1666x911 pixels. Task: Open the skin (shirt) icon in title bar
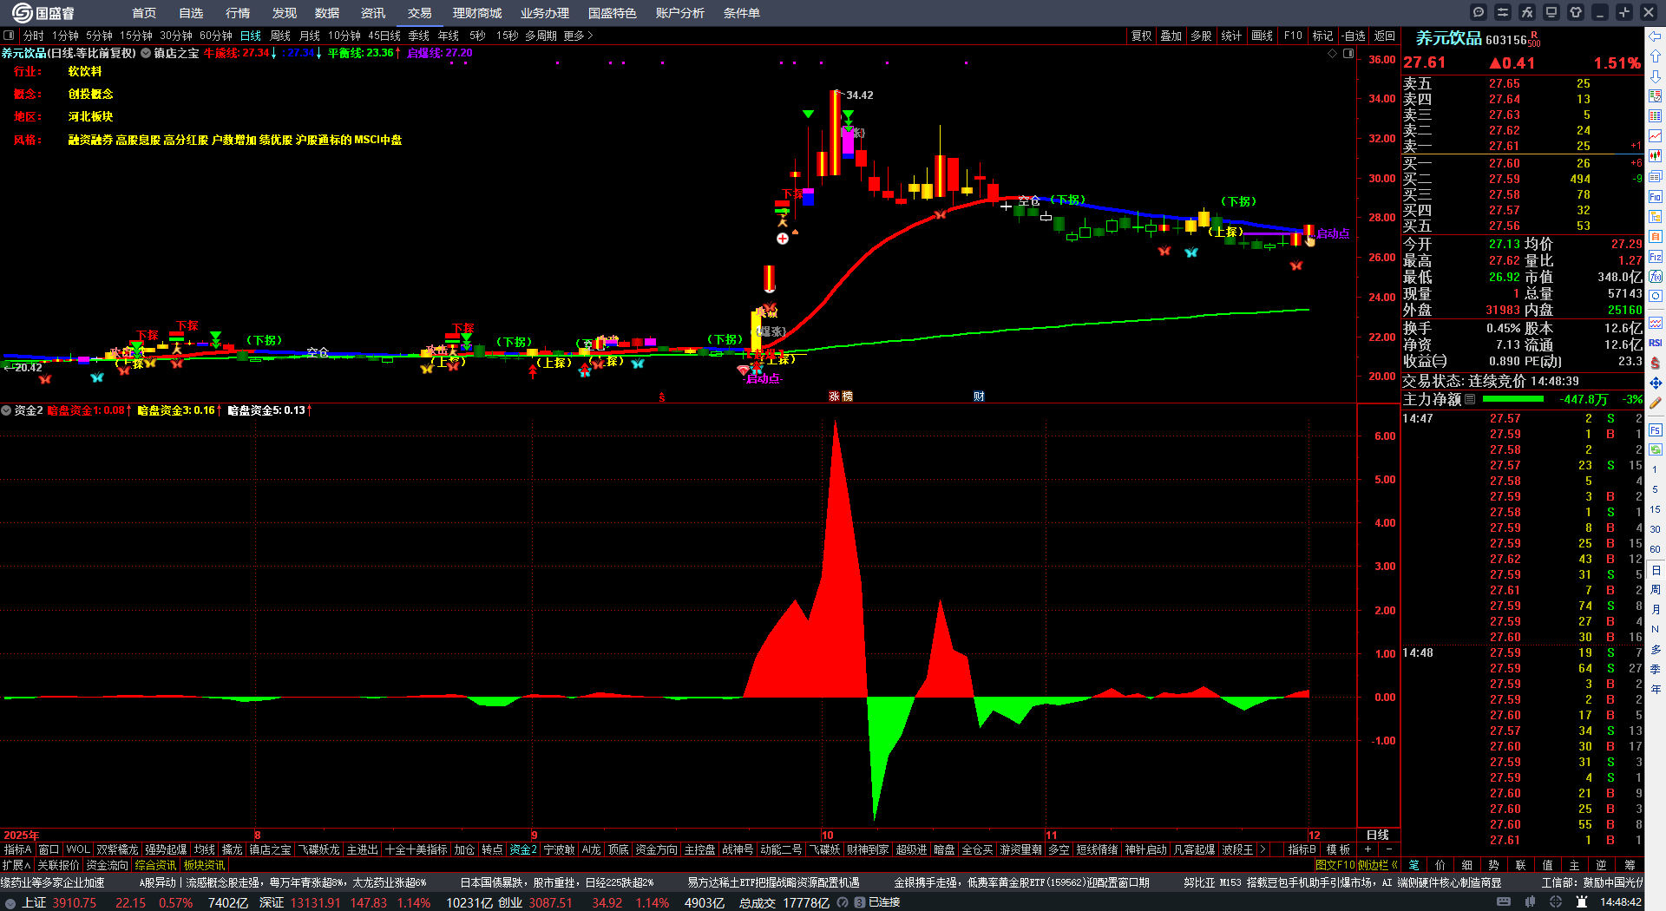click(x=1576, y=12)
